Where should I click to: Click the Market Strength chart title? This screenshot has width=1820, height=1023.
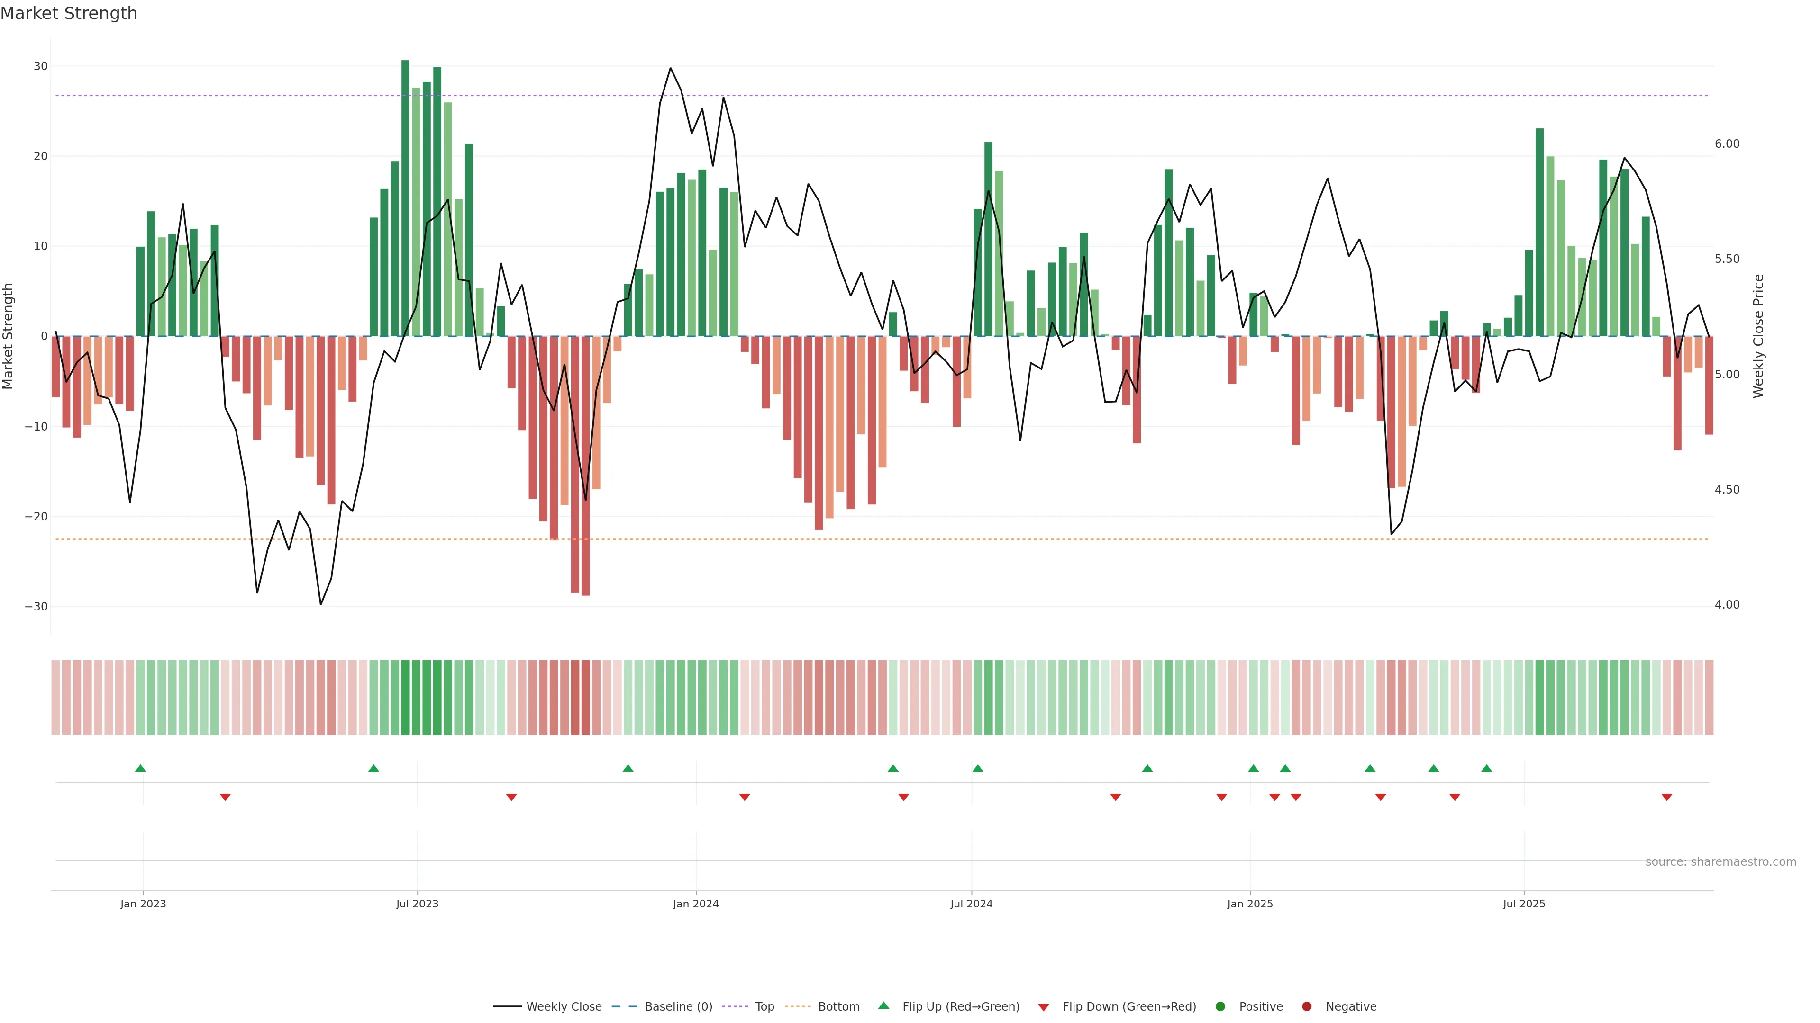[69, 13]
